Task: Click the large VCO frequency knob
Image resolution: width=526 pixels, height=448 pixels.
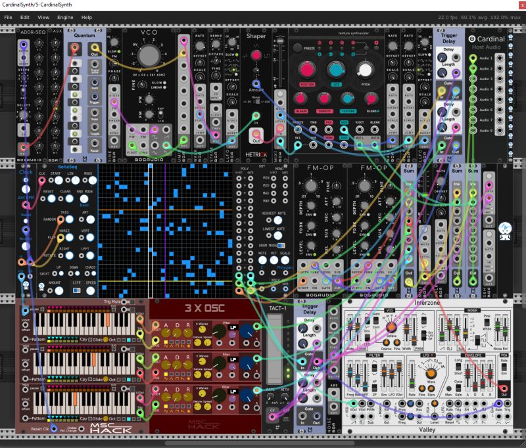Action: click(149, 56)
